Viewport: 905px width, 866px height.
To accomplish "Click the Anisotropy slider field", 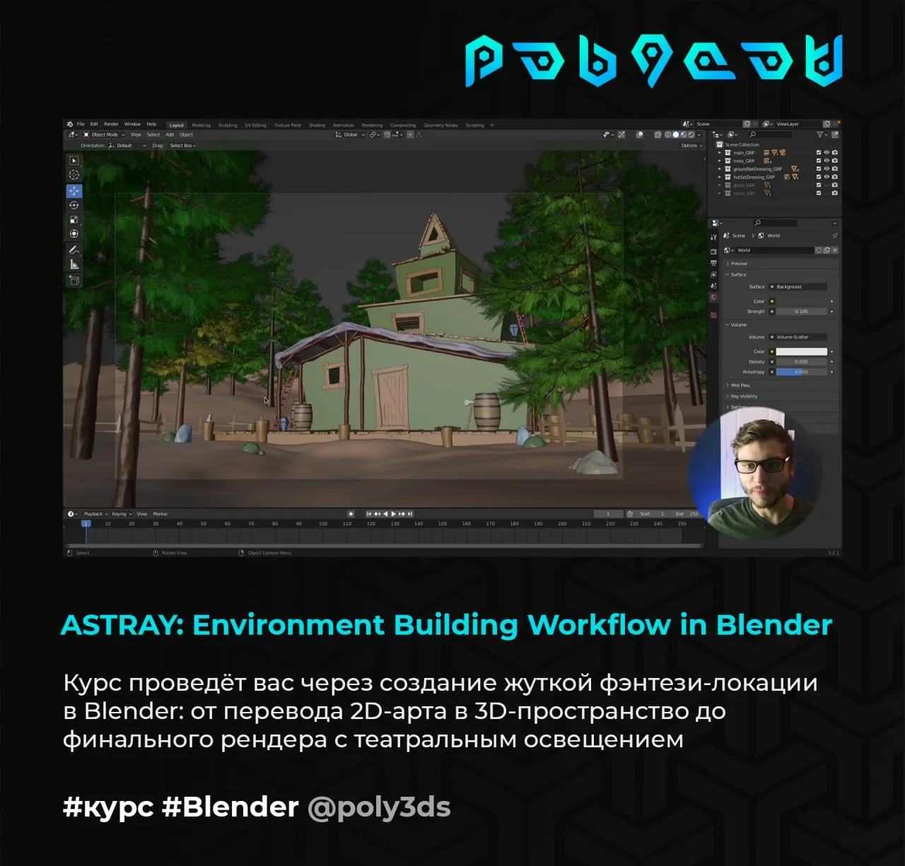I will (802, 372).
